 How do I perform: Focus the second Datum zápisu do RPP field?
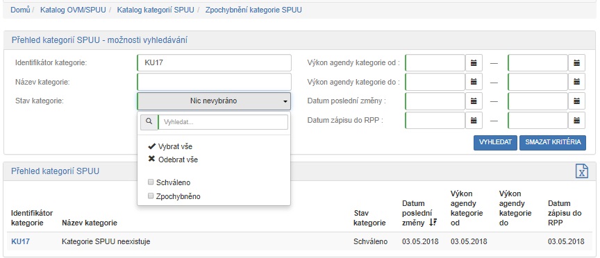click(x=537, y=121)
